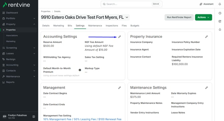Click the $375.00 maintenance limit value
This screenshot has height=121, width=224.
(135, 97)
